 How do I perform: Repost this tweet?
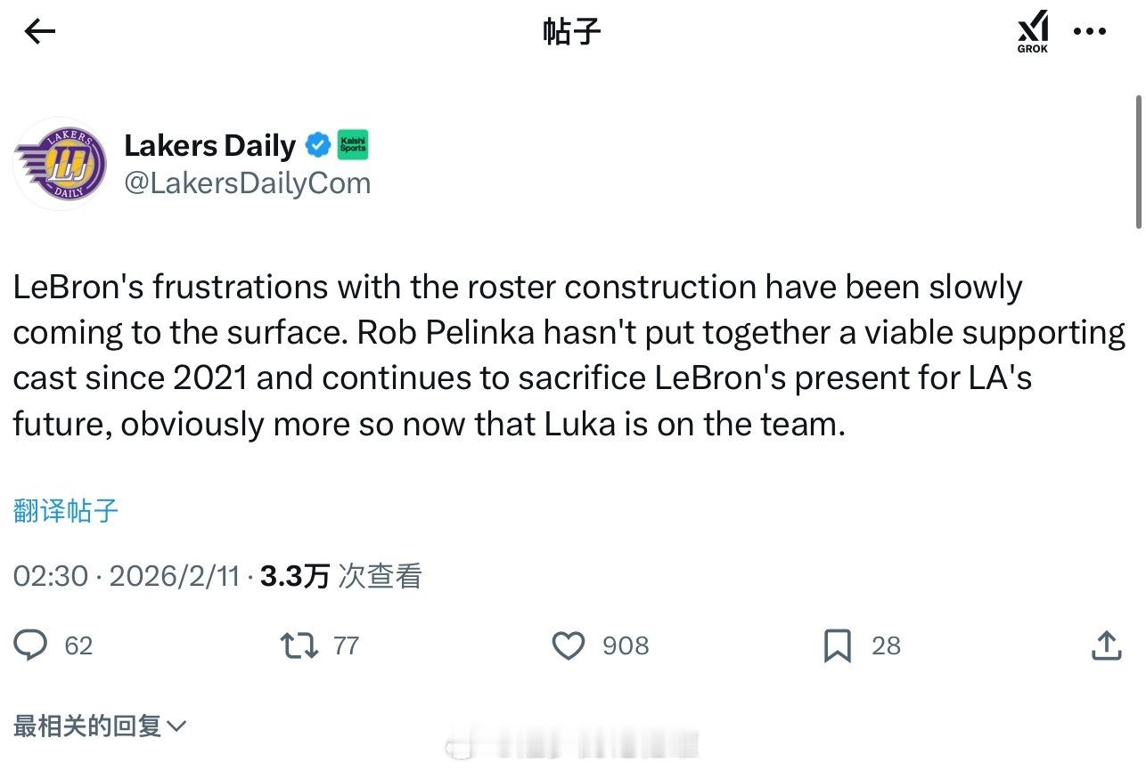[x=301, y=645]
